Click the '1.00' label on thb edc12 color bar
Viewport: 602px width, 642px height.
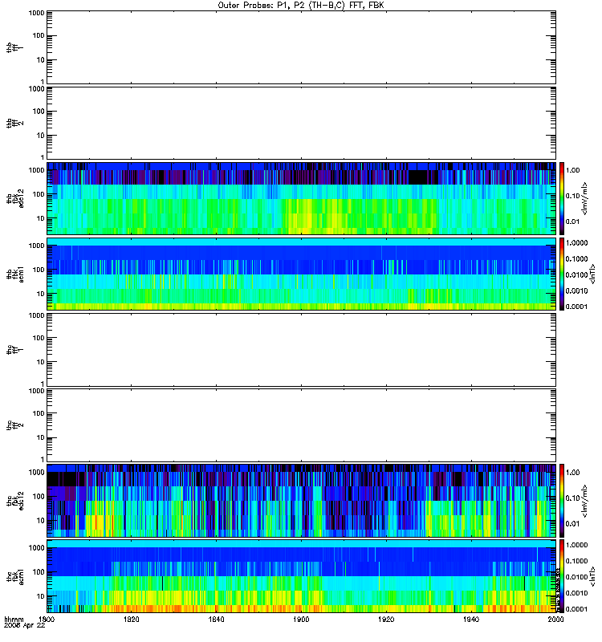pyautogui.click(x=572, y=170)
